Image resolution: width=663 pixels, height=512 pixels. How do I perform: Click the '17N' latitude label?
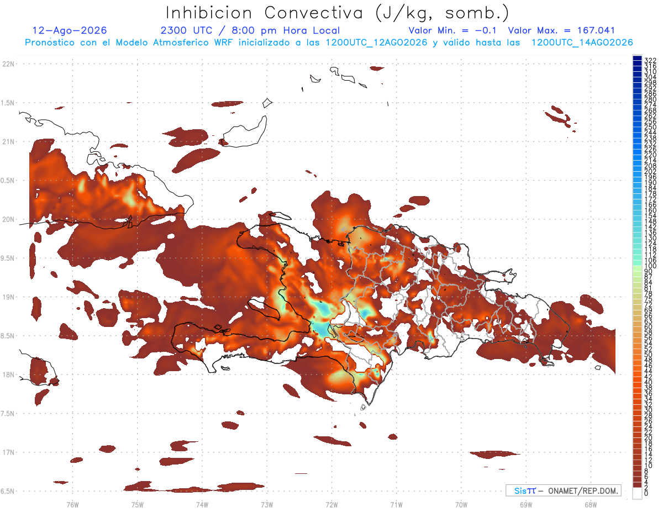[8, 452]
